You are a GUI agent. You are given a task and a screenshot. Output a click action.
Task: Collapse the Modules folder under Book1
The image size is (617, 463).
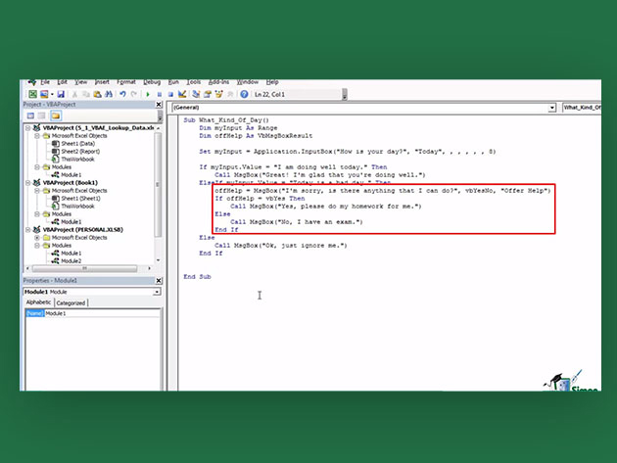pos(37,214)
